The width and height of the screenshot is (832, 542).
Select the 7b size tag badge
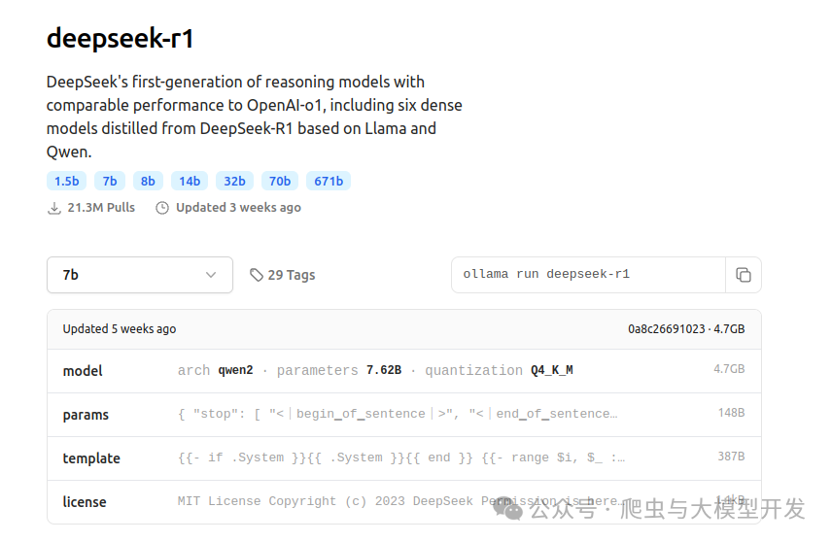[109, 182]
